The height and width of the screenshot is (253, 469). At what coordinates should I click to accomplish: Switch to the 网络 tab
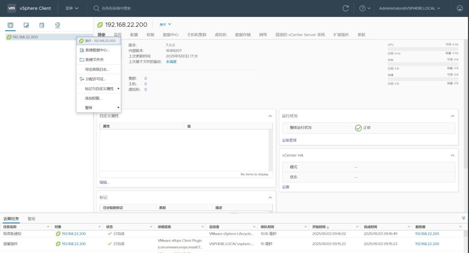pyautogui.click(x=263, y=35)
